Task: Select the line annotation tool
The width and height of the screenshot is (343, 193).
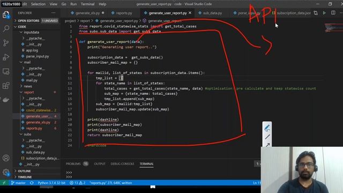Action: [x=267, y=137]
